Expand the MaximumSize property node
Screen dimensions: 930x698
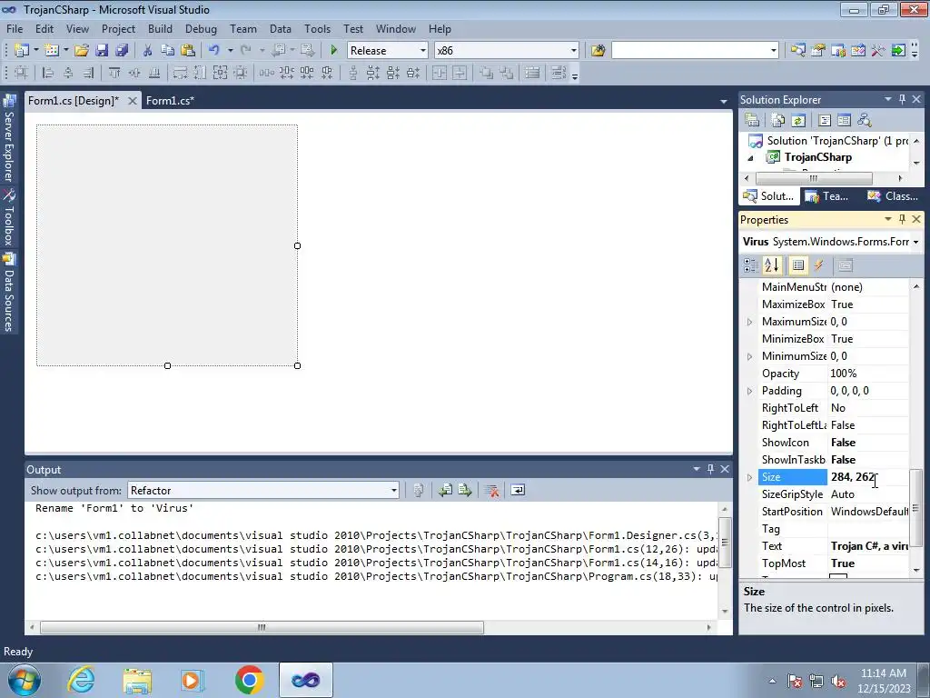pos(749,322)
